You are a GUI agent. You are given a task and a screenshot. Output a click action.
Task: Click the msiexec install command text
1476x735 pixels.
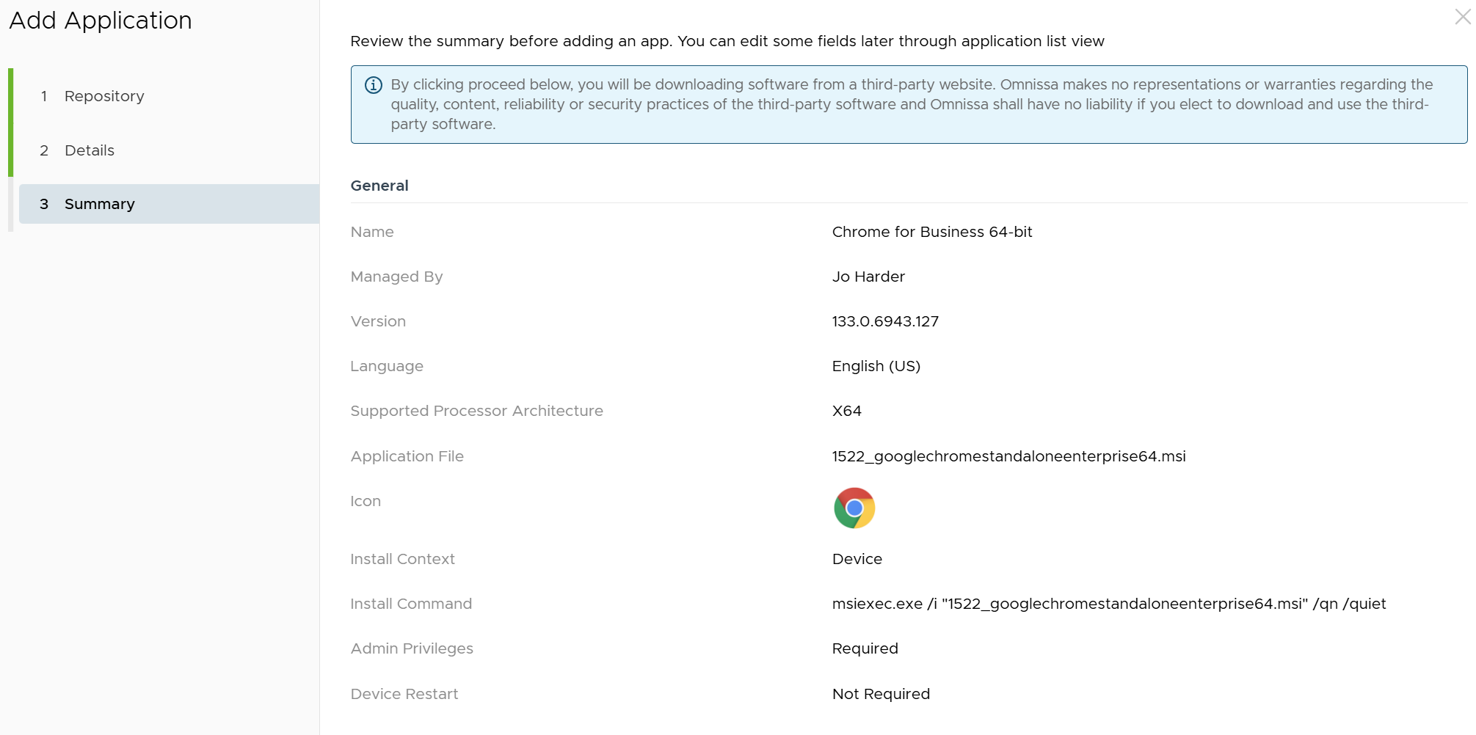pos(1108,604)
